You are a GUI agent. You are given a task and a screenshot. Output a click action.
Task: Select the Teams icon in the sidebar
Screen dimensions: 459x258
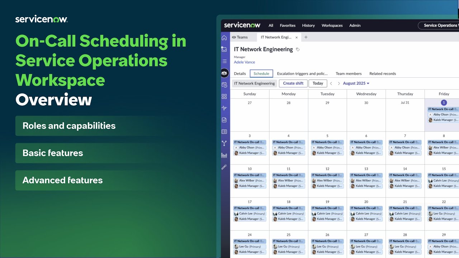[x=224, y=73]
